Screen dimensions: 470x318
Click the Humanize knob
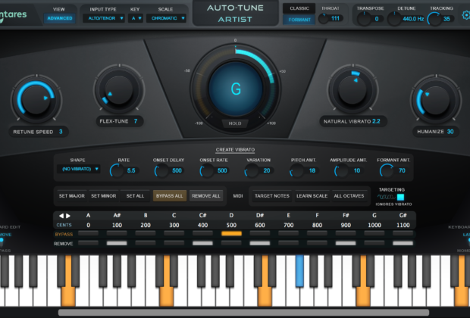click(436, 100)
